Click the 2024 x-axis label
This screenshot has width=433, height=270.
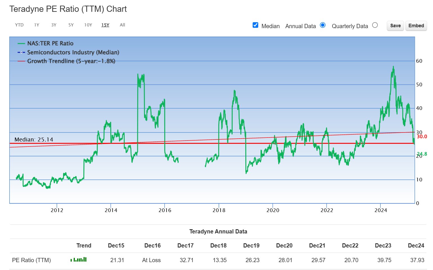[x=381, y=210]
